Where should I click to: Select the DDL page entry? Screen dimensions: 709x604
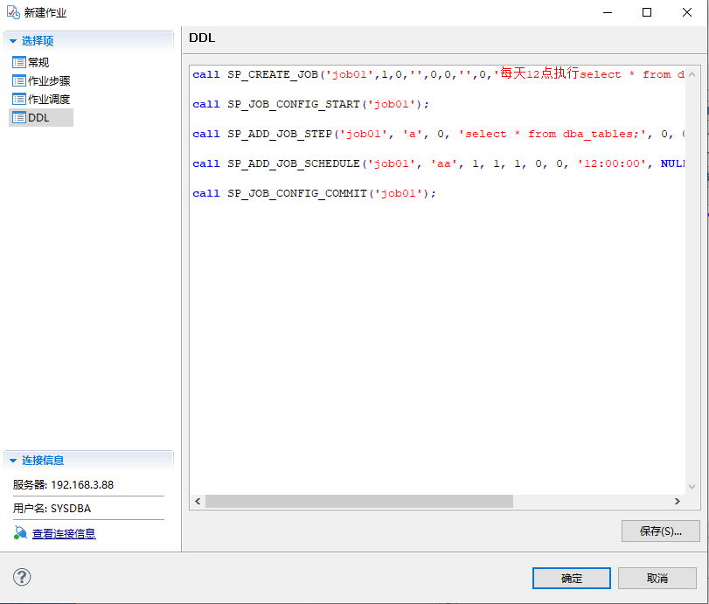pos(41,117)
